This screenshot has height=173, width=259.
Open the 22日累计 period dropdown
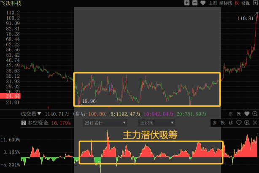point(105,123)
